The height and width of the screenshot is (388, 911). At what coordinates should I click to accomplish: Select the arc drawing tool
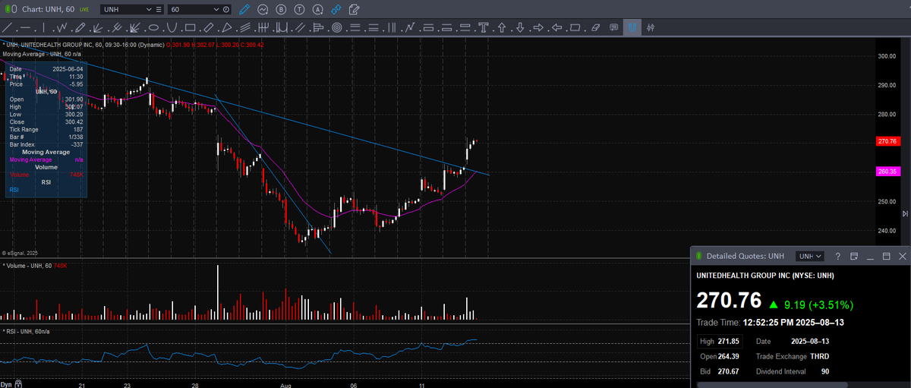(172, 28)
